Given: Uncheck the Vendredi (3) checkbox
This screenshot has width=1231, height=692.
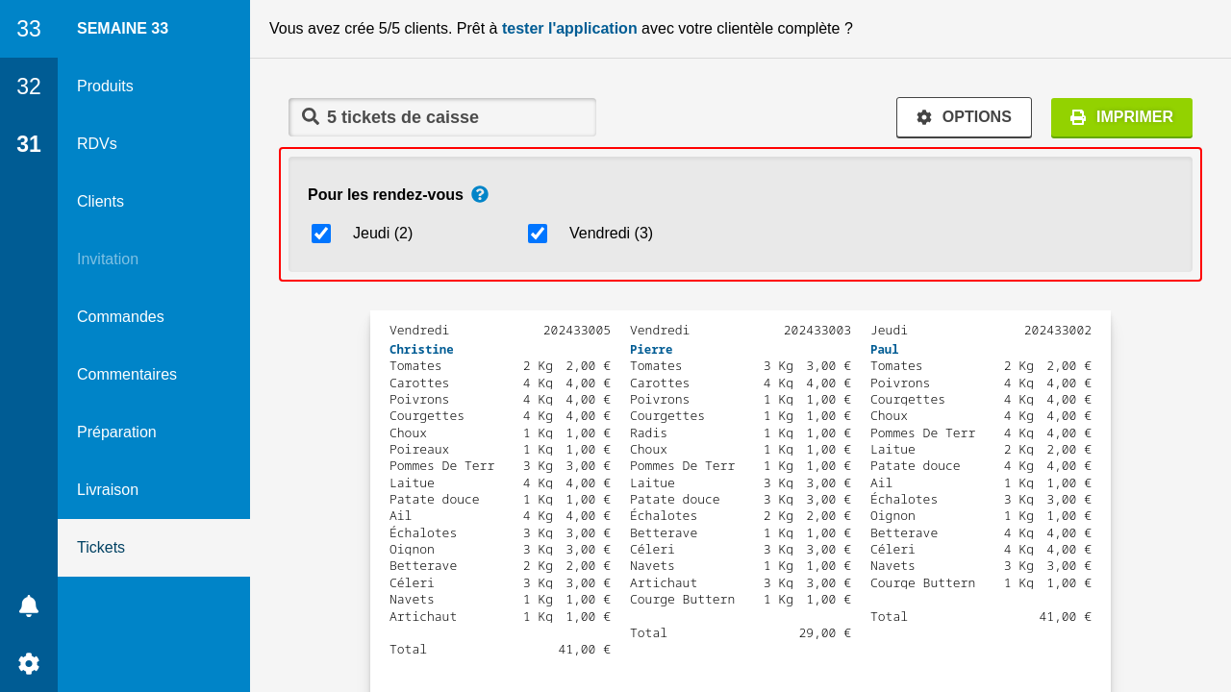Looking at the screenshot, I should click(538, 234).
